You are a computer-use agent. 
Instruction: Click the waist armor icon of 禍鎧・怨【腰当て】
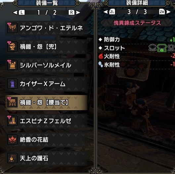click(12, 102)
